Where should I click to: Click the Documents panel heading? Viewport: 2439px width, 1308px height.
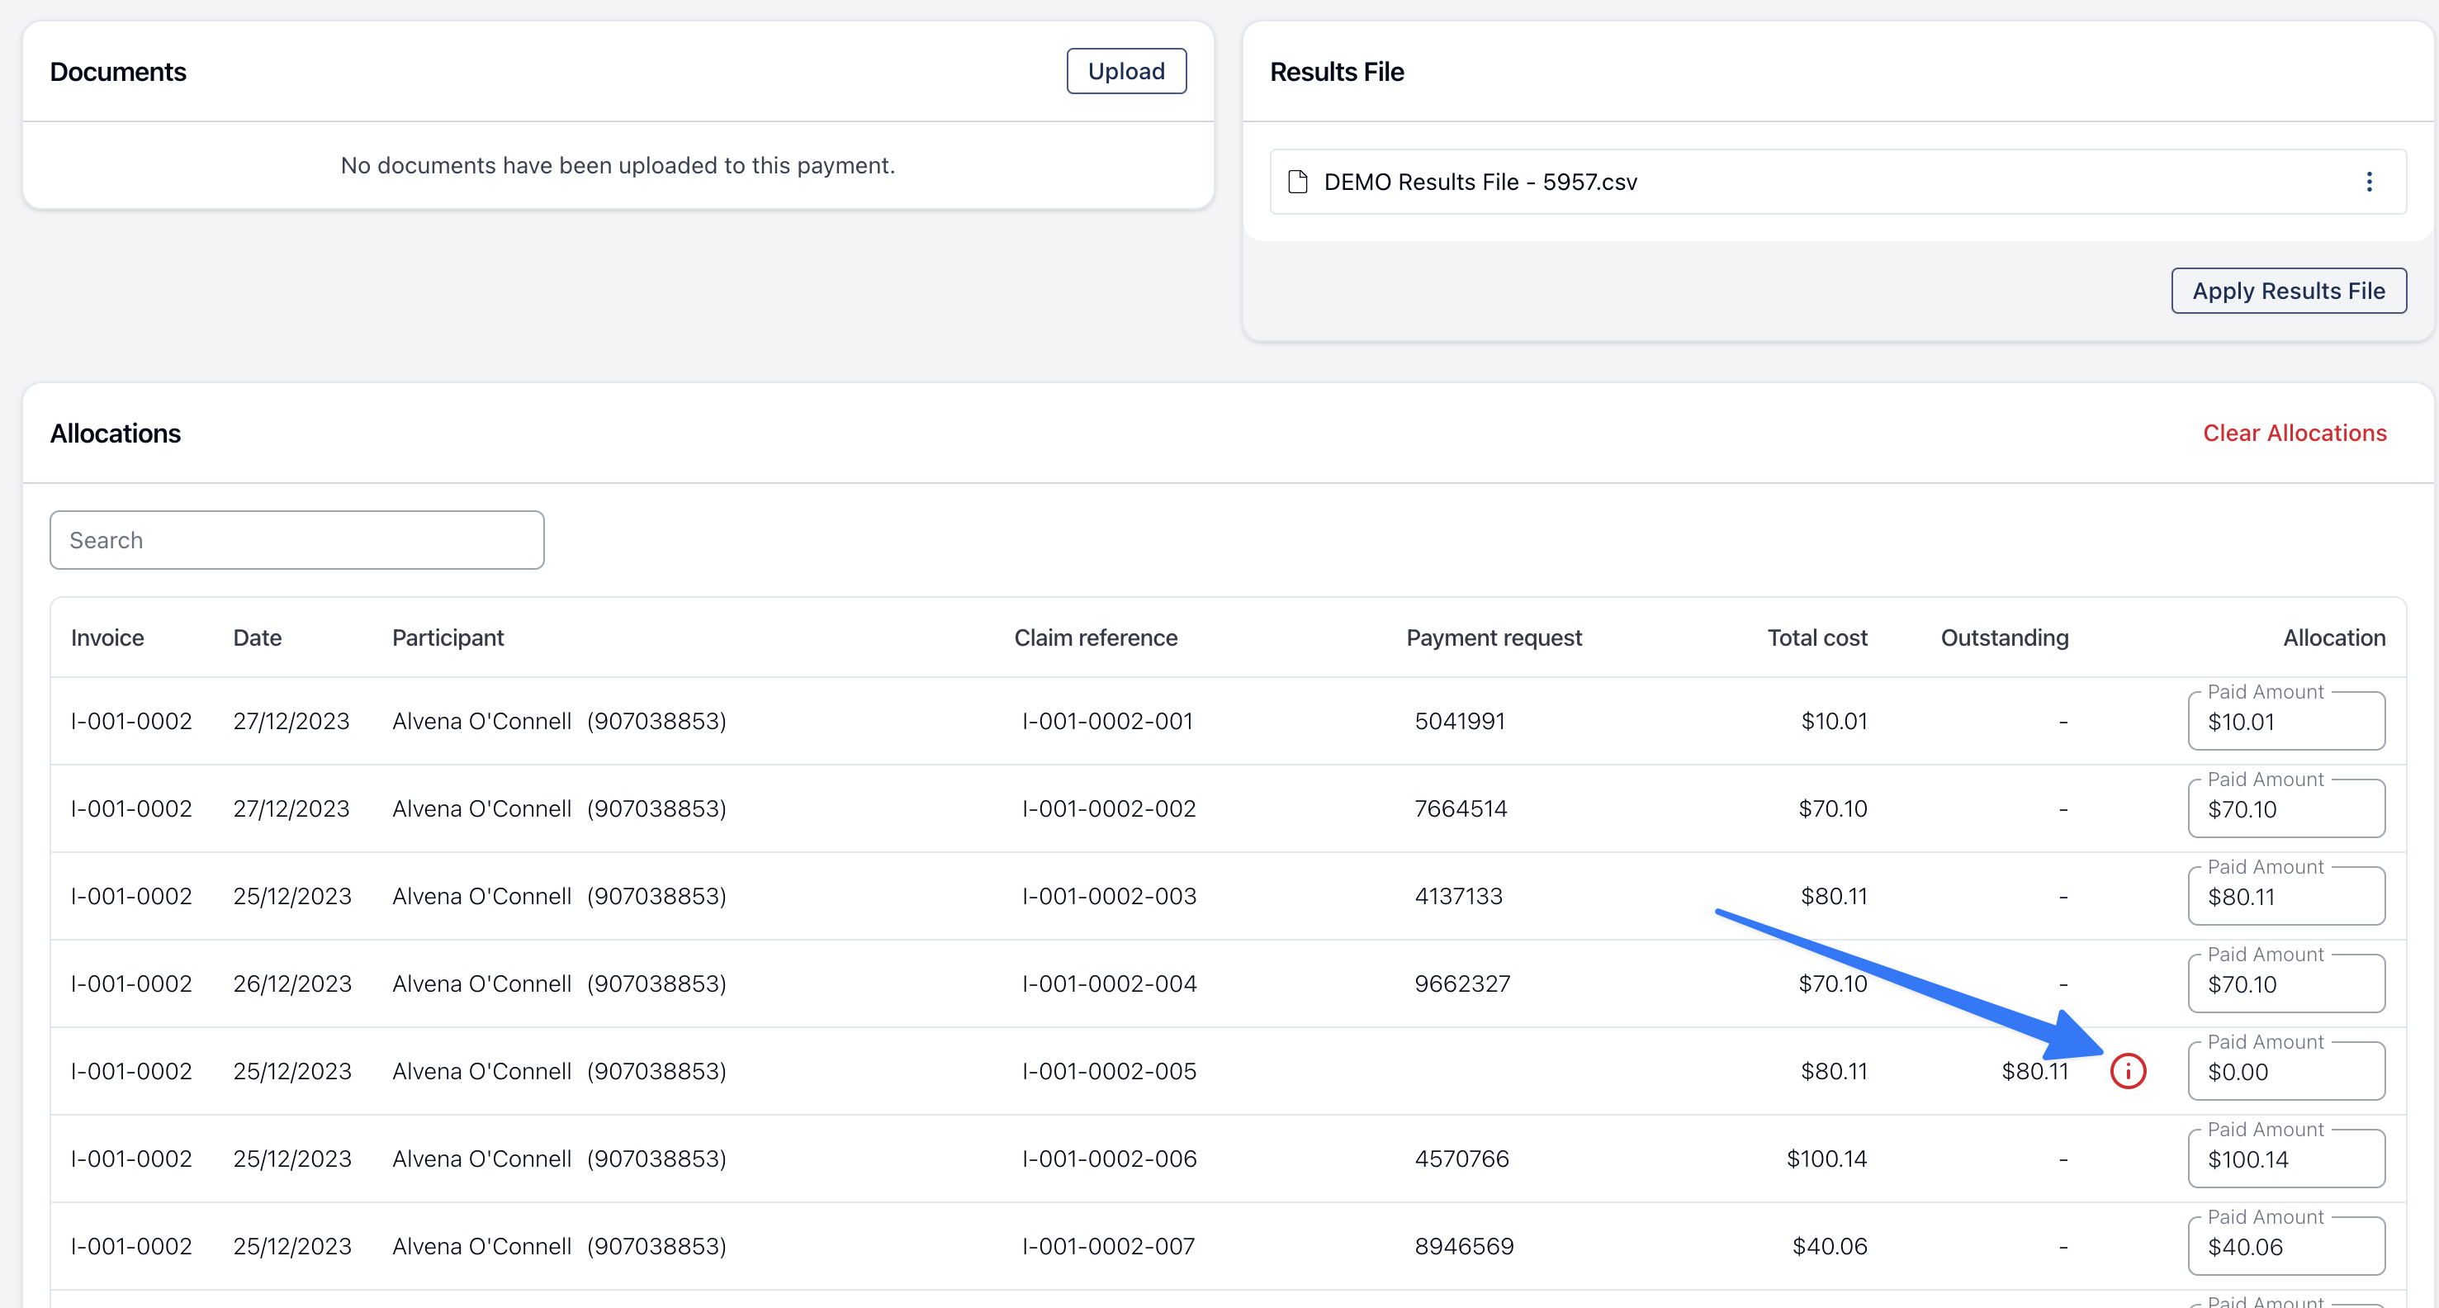[117, 72]
